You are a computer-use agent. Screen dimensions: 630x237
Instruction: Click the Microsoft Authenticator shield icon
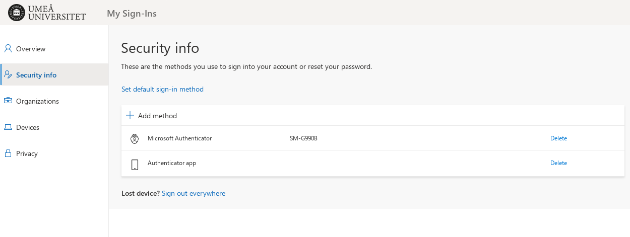pyautogui.click(x=135, y=139)
